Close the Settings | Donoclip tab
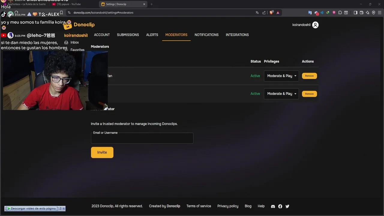384x216 pixels. pyautogui.click(x=144, y=4)
